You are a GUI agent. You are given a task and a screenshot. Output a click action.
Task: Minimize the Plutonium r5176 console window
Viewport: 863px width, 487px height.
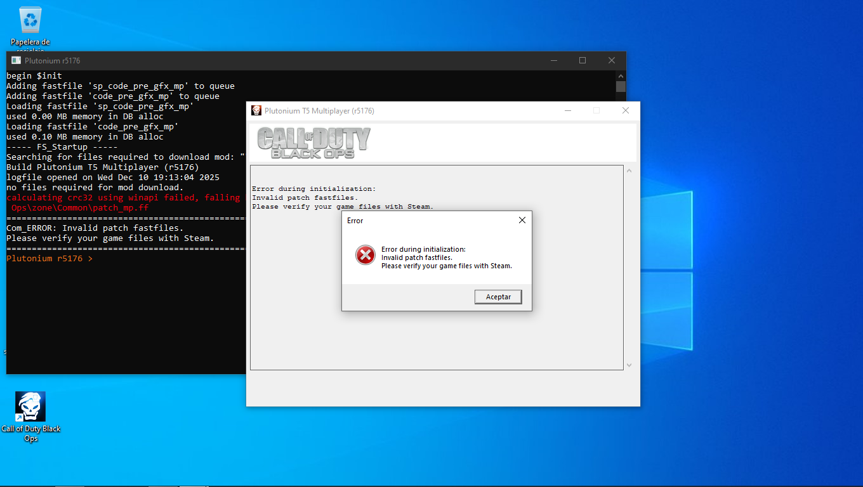point(553,61)
